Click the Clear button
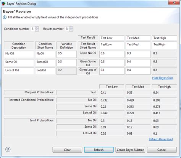Viewport: 181px width, 158px height. pos(67,150)
